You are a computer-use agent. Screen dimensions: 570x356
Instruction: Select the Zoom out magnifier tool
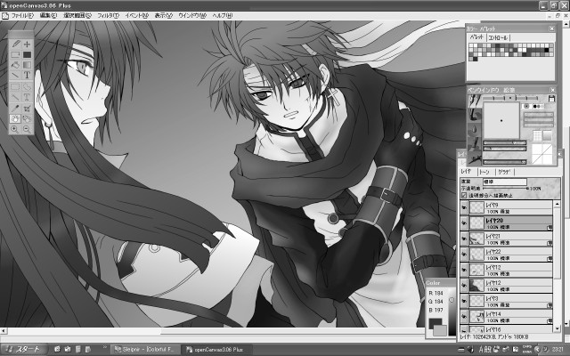click(27, 129)
